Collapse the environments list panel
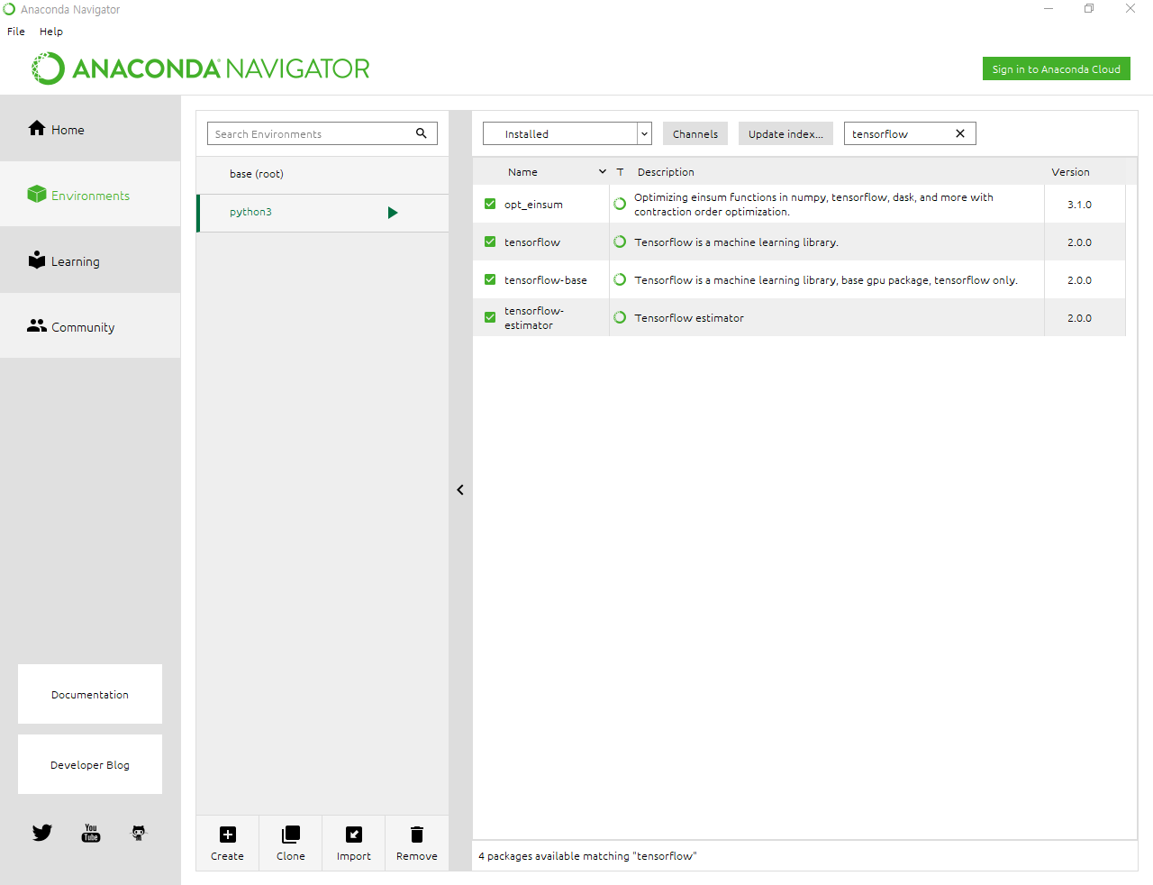Viewport: 1153px width, 885px height. click(460, 489)
